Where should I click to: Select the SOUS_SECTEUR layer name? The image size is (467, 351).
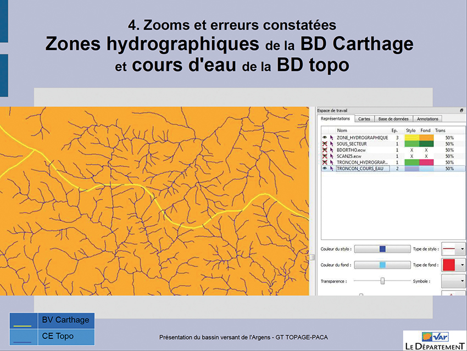[352, 144]
